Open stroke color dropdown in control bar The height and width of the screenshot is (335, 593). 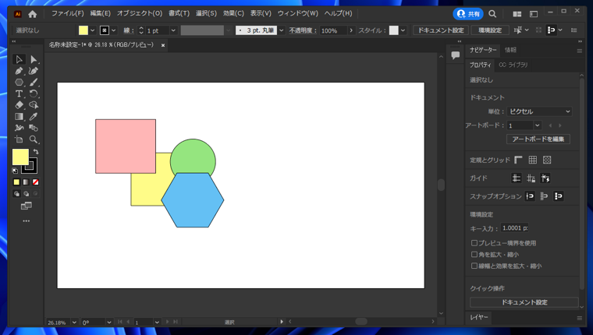(x=113, y=30)
